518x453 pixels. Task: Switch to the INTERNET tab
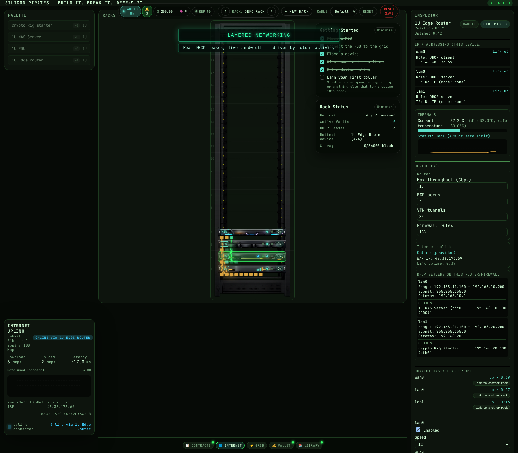230,446
